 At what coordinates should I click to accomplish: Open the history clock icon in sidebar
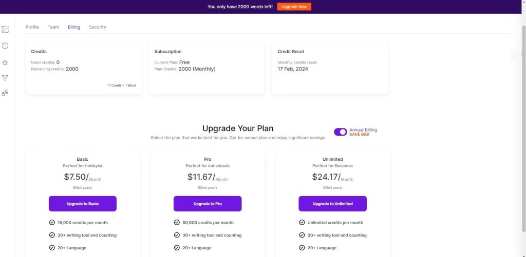(5, 46)
